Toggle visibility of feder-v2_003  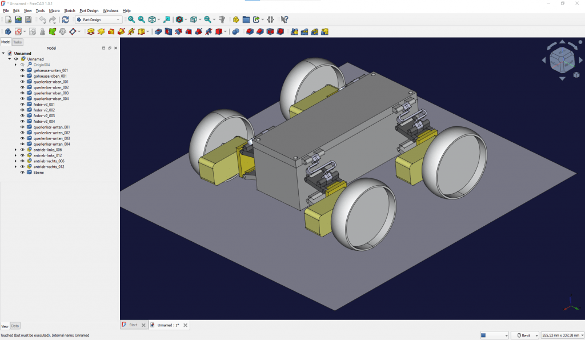[22, 115]
